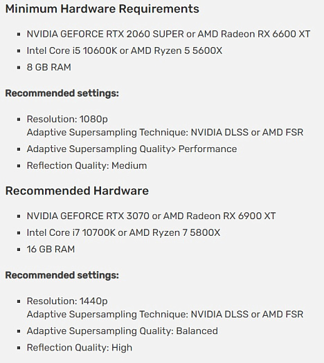Select the Resolution: 1080p line
324x363 pixels.
(x=67, y=120)
